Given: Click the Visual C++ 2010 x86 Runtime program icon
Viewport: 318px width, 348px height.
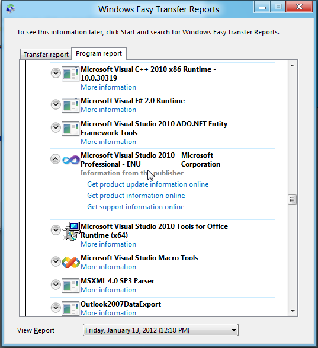Looking at the screenshot, I should (70, 74).
